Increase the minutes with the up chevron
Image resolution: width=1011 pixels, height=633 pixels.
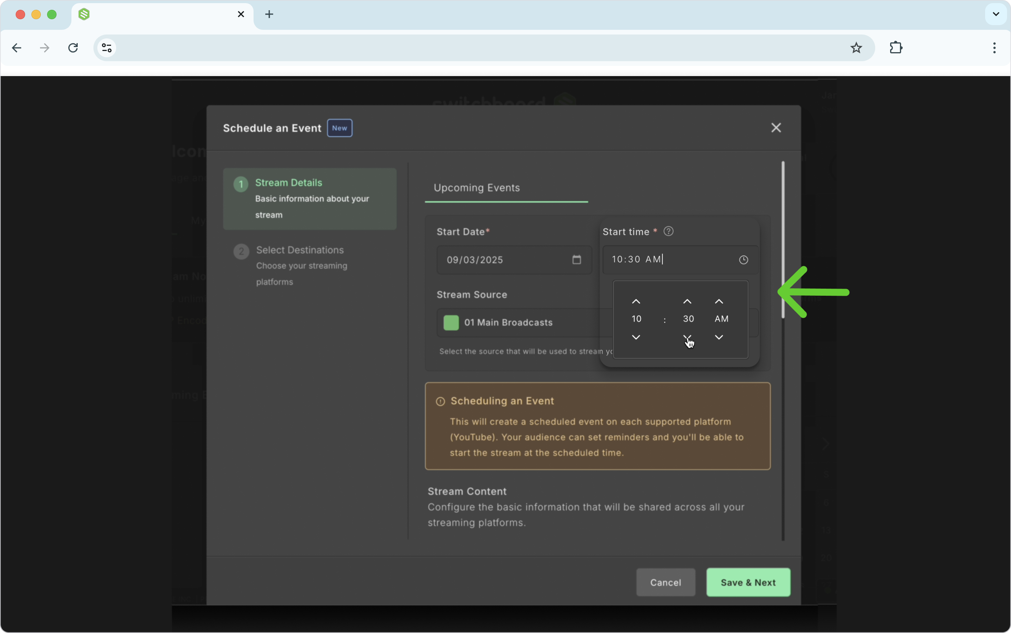click(687, 302)
